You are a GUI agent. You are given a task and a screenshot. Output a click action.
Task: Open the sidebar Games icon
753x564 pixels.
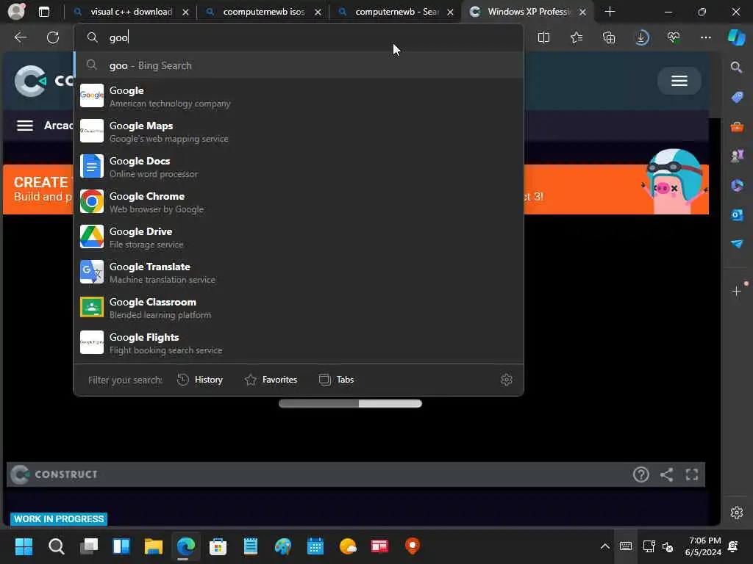[737, 156]
